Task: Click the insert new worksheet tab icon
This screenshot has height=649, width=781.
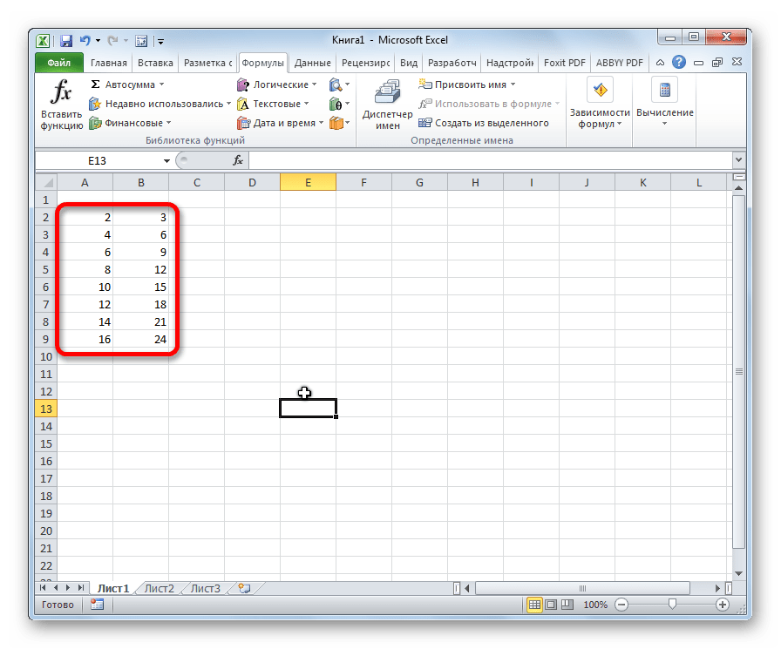Action: point(243,588)
